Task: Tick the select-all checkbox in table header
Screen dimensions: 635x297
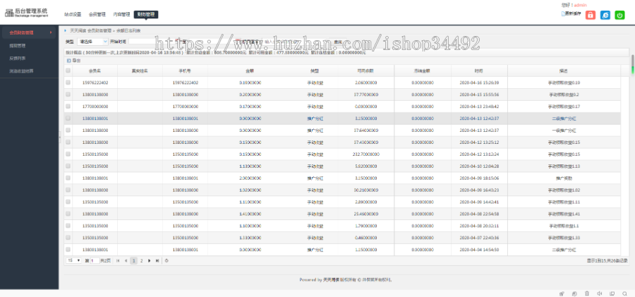Action: [x=68, y=71]
